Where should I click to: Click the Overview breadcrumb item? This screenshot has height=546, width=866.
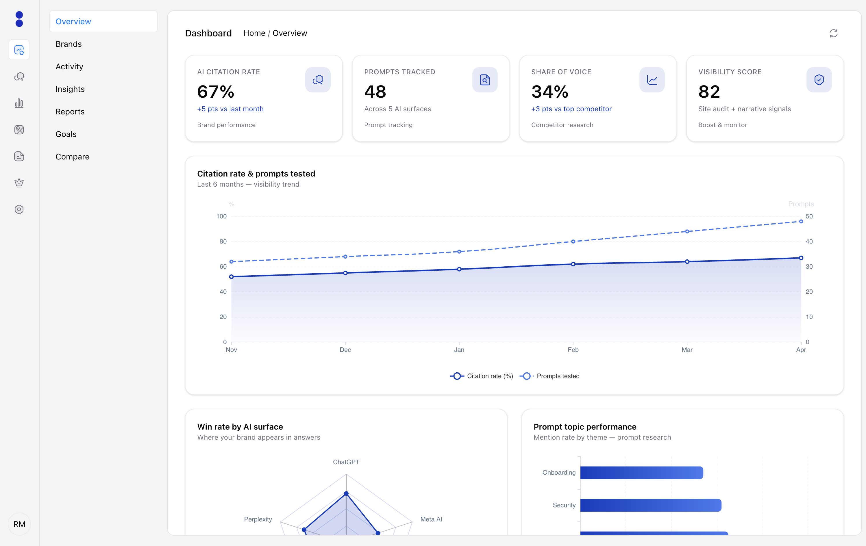click(x=290, y=33)
